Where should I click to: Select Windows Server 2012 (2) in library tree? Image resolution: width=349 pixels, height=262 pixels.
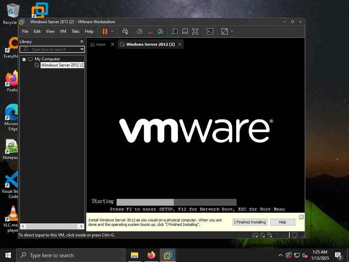point(62,65)
